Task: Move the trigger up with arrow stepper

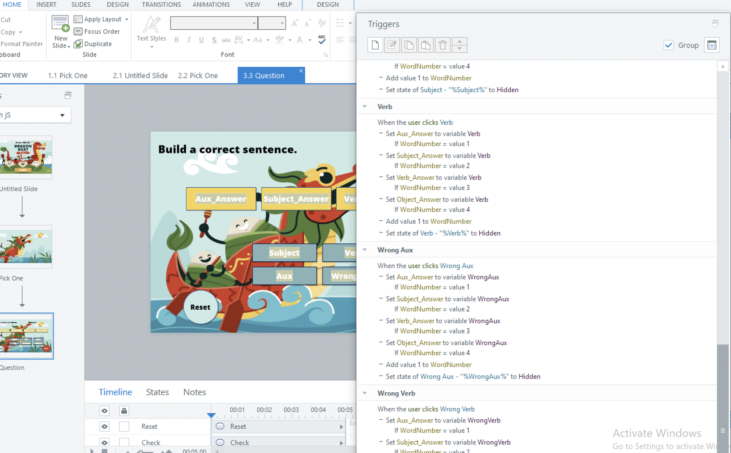Action: (x=460, y=41)
